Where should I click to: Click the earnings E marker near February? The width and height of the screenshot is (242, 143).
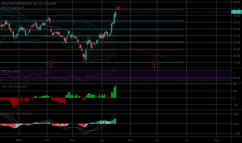50,64
